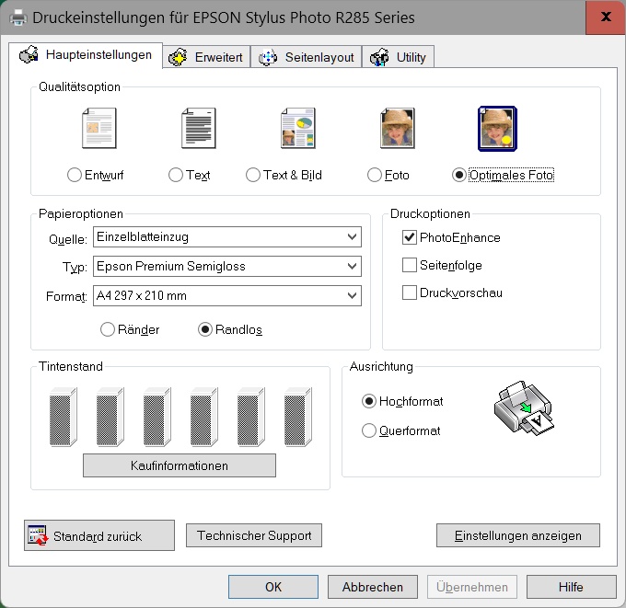Open the Hilfe button
The width and height of the screenshot is (626, 608).
pos(572,587)
